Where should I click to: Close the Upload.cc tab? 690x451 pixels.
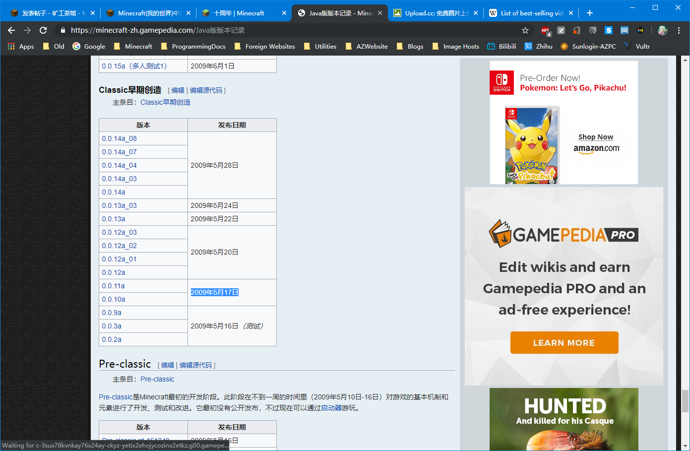pos(476,13)
